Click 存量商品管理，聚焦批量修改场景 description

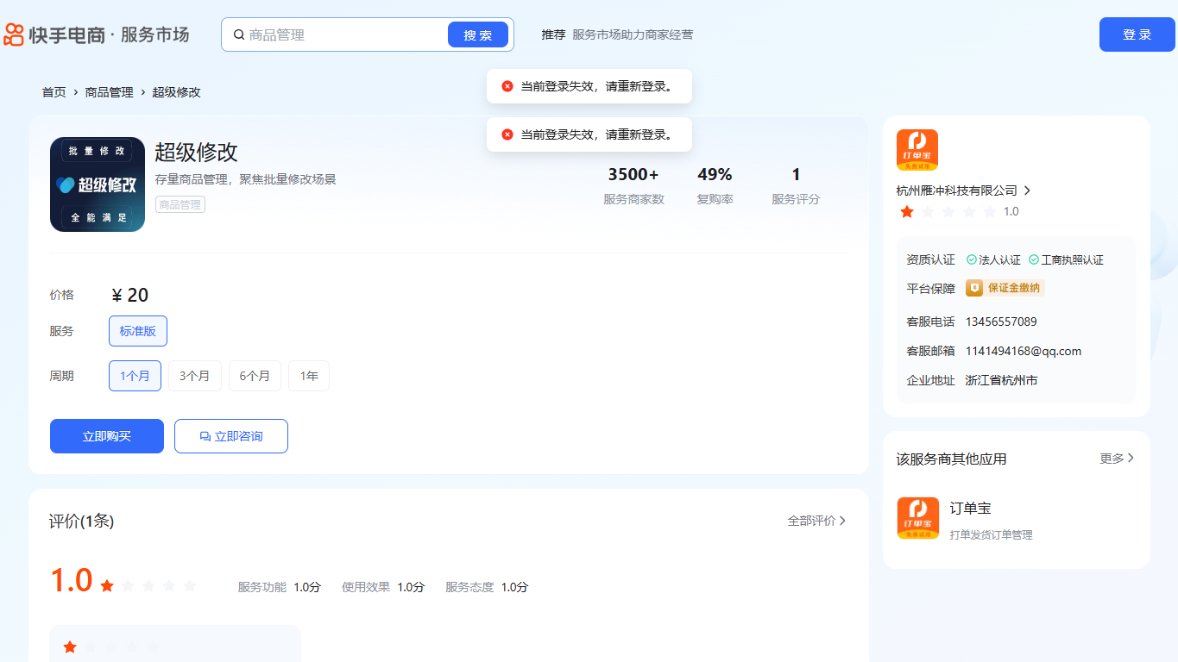[245, 179]
